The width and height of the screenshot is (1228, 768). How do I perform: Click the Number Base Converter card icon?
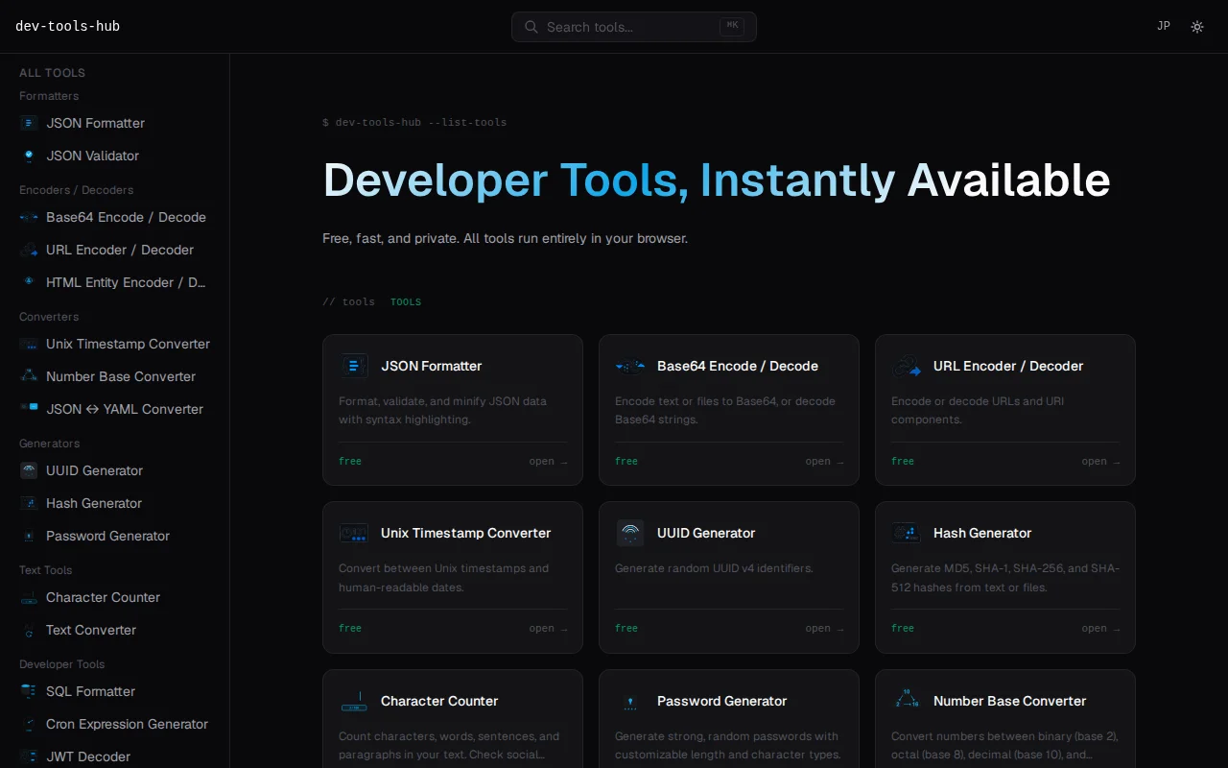coord(907,701)
